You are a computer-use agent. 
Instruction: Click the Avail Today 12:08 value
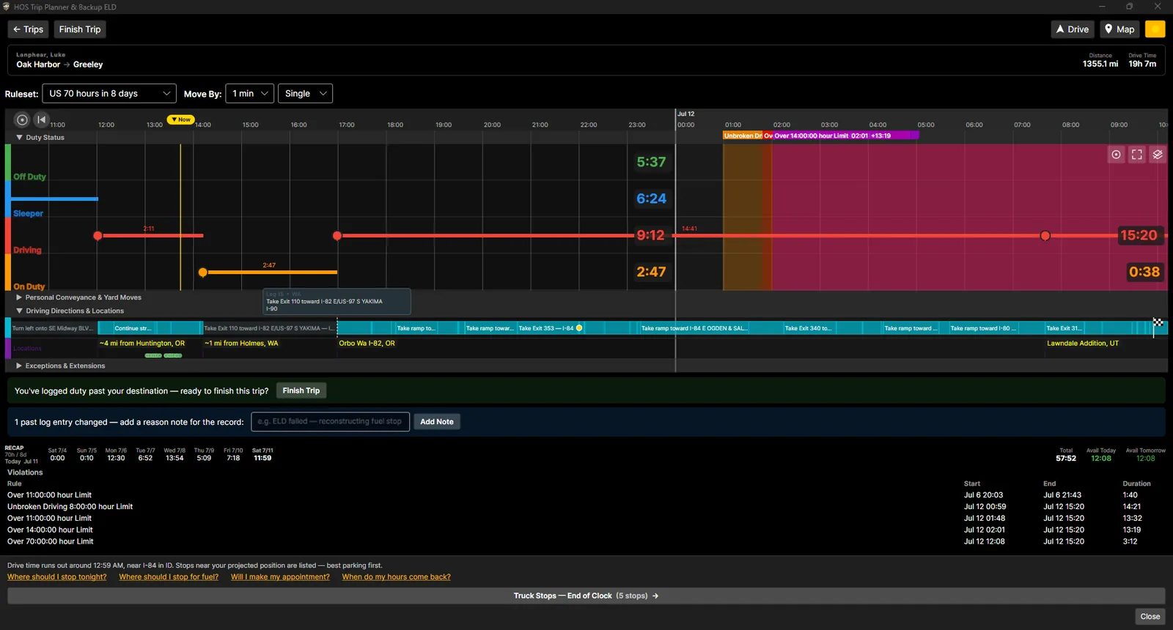tap(1100, 459)
